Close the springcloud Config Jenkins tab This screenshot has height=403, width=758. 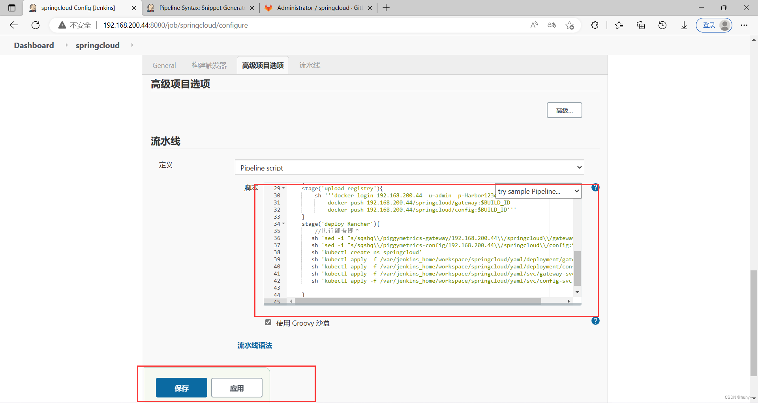click(x=134, y=8)
